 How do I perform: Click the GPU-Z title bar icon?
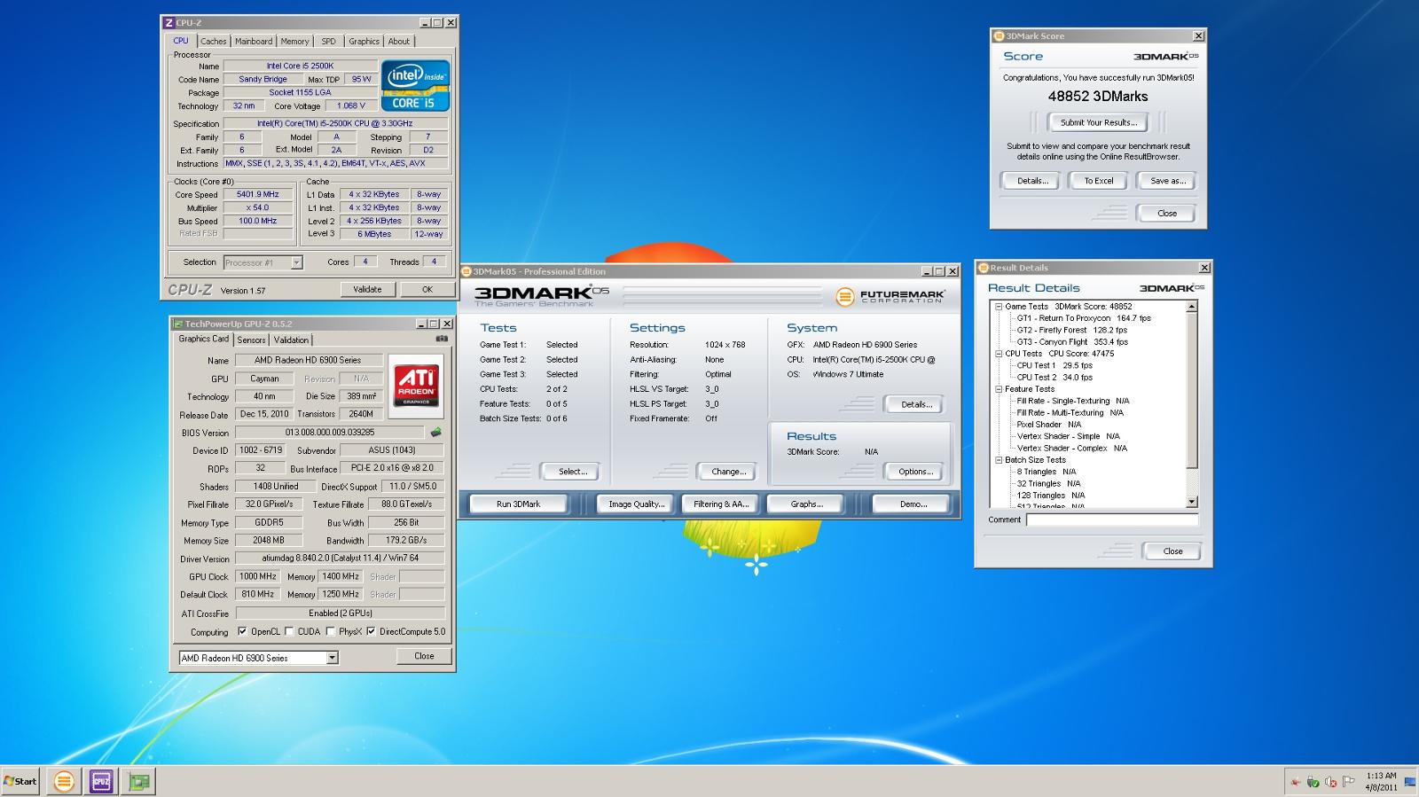point(177,324)
